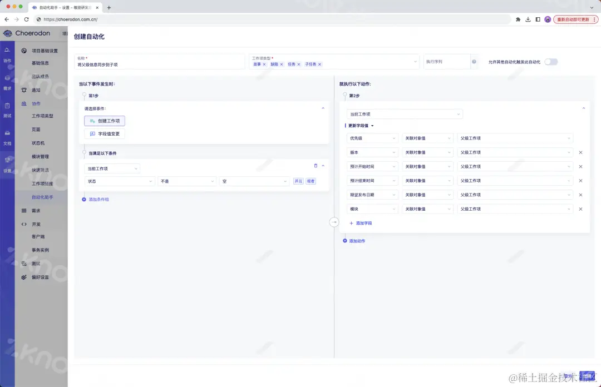Remove the 故事 work item type tag
Image resolution: width=601 pixels, height=387 pixels.
pyautogui.click(x=264, y=64)
